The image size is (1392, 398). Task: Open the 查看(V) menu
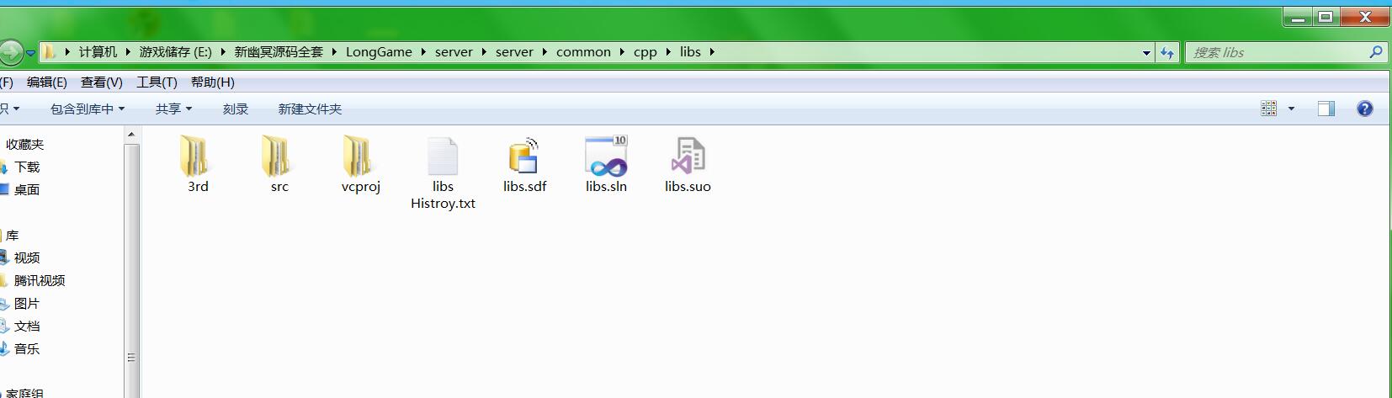pyautogui.click(x=101, y=82)
